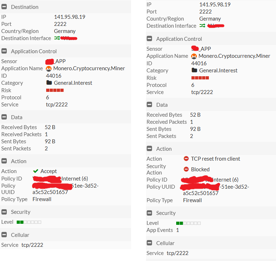
Task: Click the red Blocked security action icon
Action: [x=186, y=170]
